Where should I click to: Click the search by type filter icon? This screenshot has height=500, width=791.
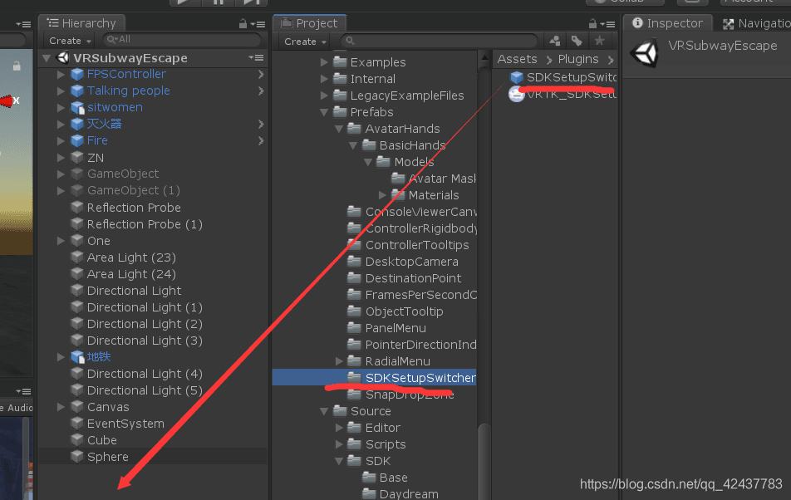[x=555, y=41]
